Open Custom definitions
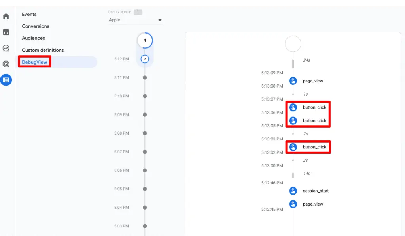The width and height of the screenshot is (405, 236). click(43, 50)
